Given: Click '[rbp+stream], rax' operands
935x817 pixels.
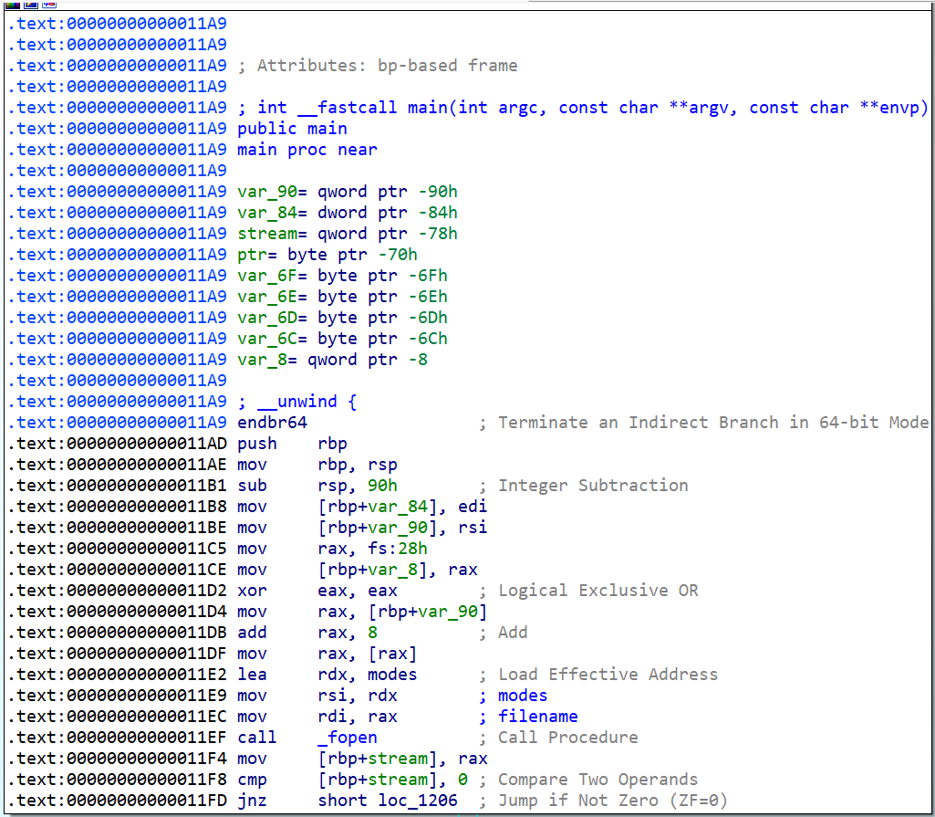Looking at the screenshot, I should (x=402, y=759).
